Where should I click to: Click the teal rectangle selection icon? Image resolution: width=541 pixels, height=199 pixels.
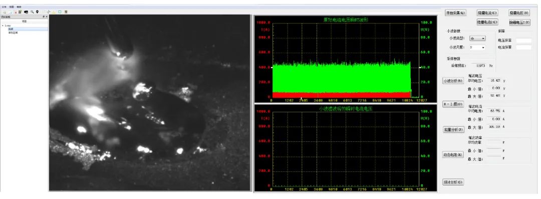tap(60, 12)
